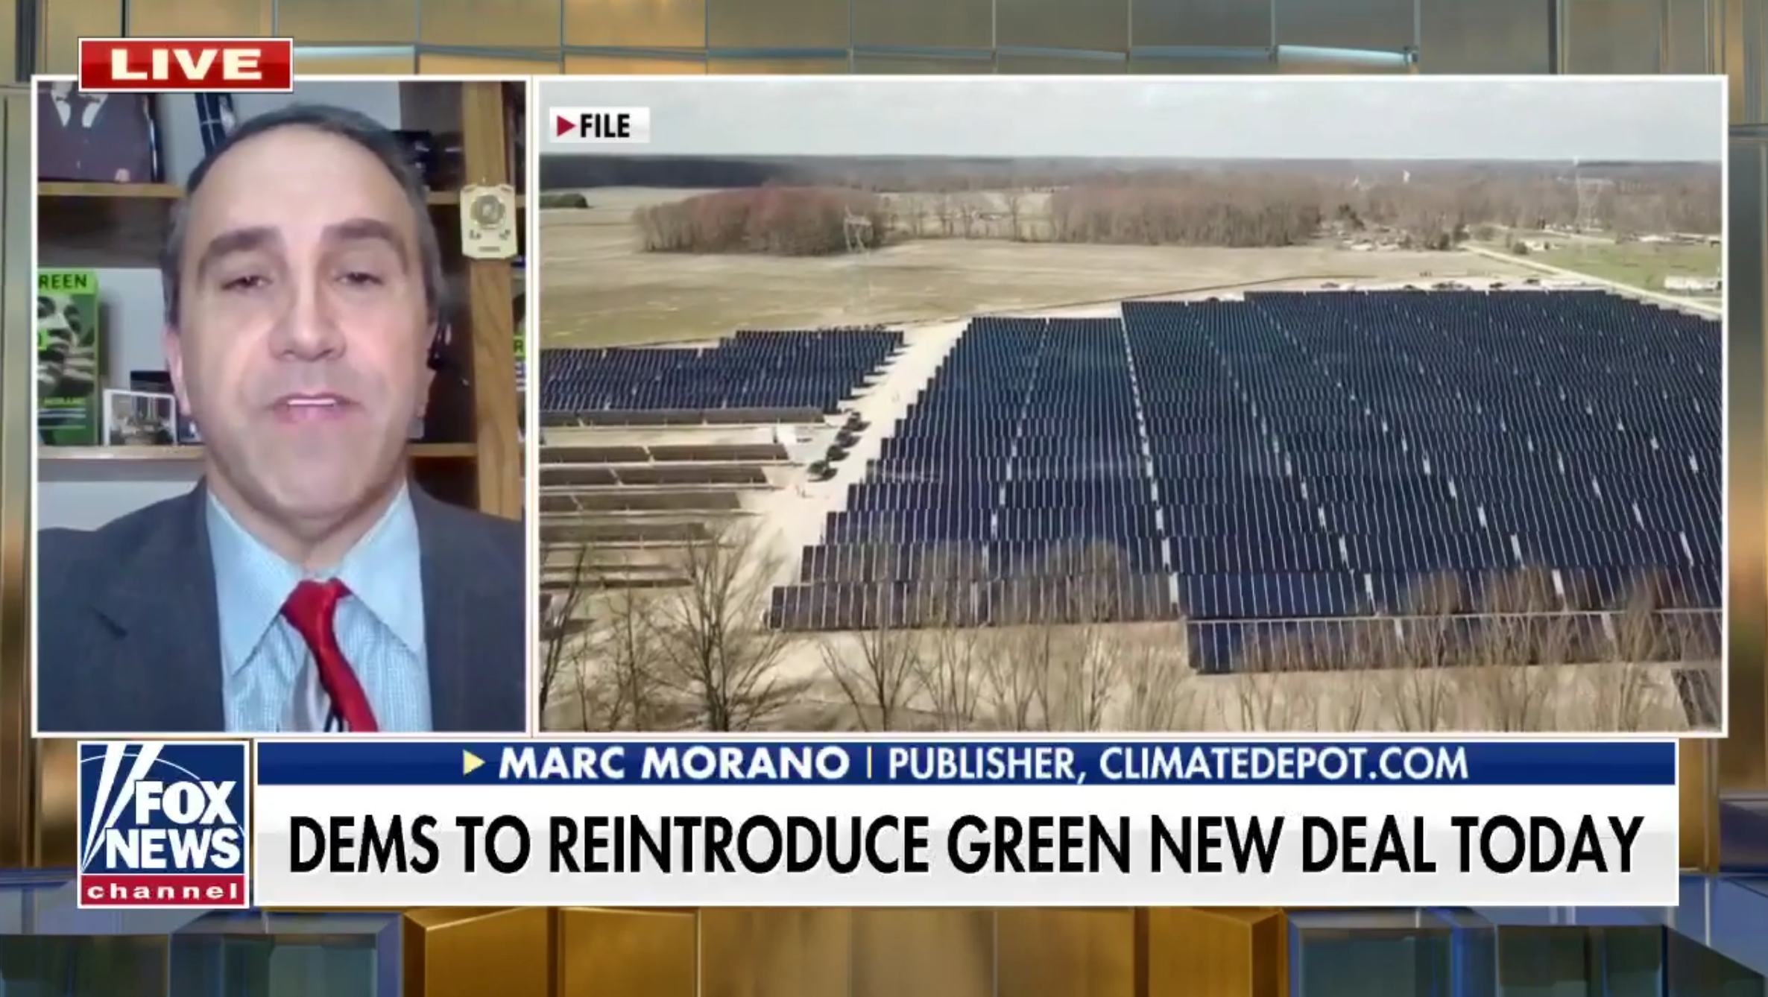Click the word 'channel' in Fox logo
The image size is (1768, 997).
[x=163, y=890]
